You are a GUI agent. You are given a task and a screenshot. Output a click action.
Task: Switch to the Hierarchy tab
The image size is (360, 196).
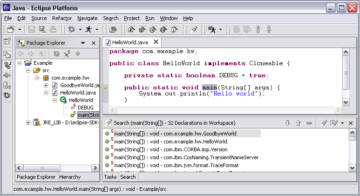[x=70, y=177]
